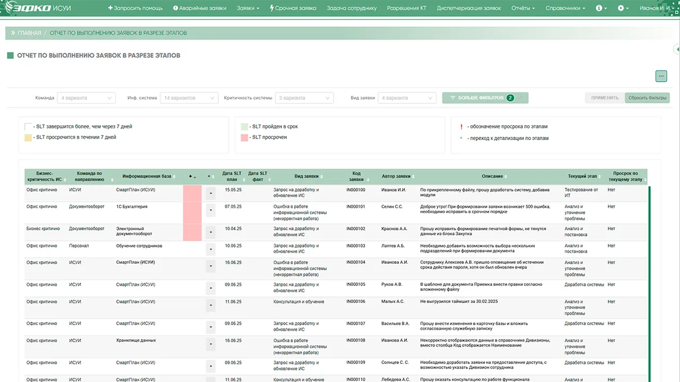Open stage details for the IN000100 row

tap(210, 193)
